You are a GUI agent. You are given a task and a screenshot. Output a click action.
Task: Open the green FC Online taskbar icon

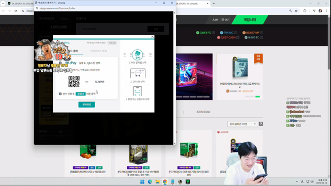coord(188,182)
